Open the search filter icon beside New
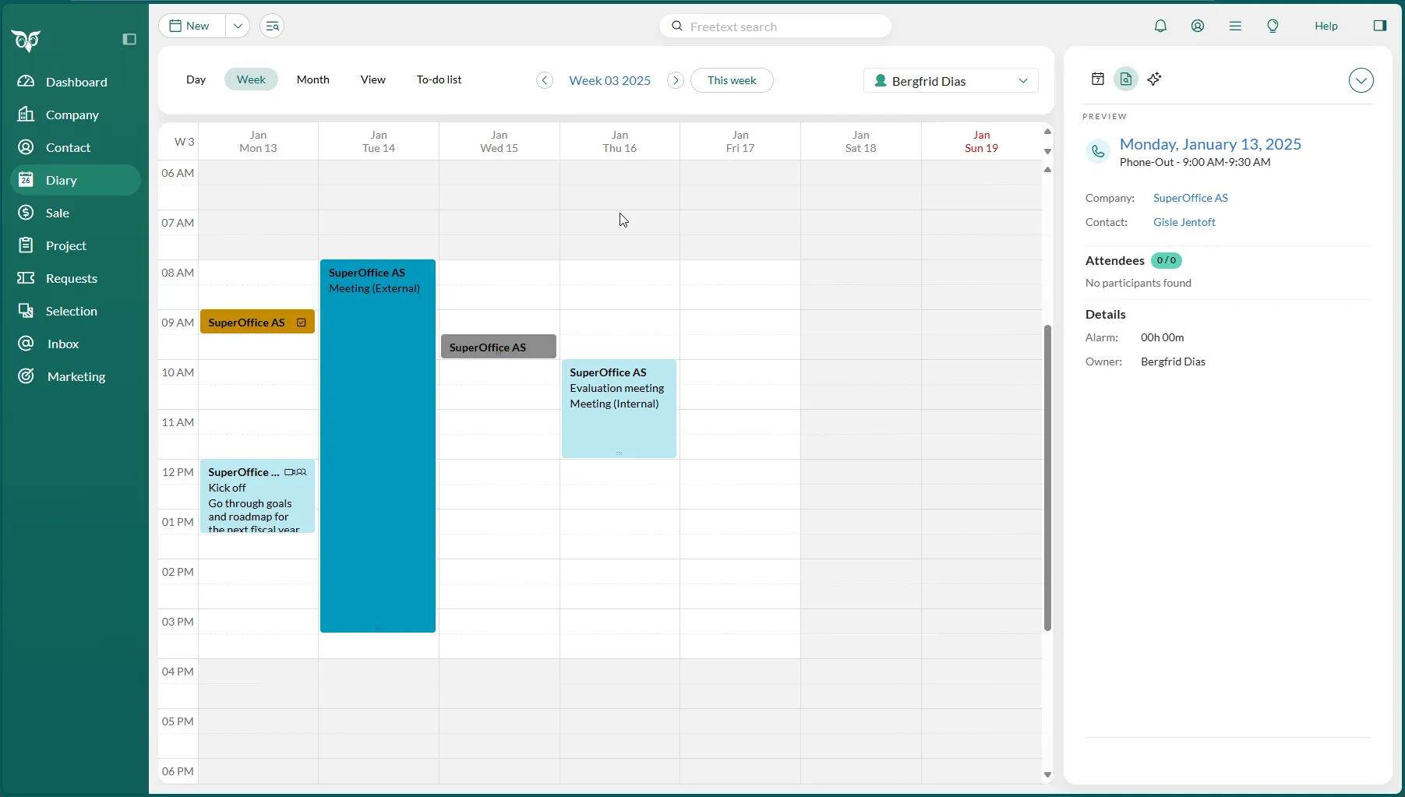The image size is (1405, 797). [272, 26]
